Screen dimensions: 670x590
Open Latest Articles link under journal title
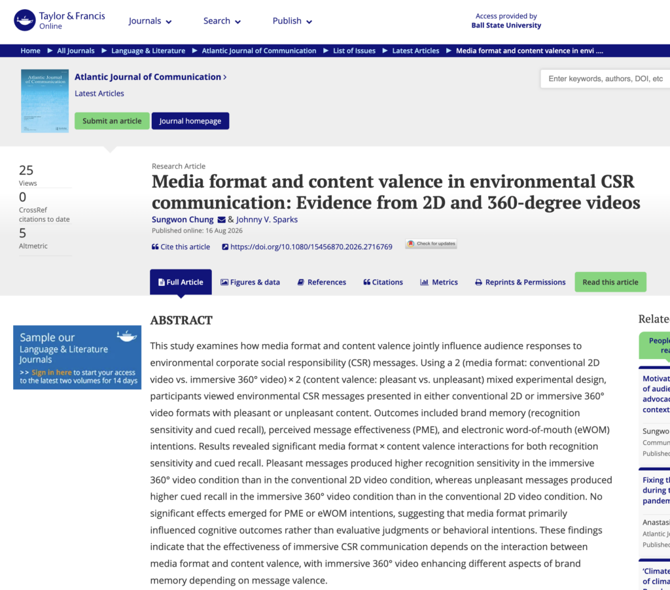point(99,94)
